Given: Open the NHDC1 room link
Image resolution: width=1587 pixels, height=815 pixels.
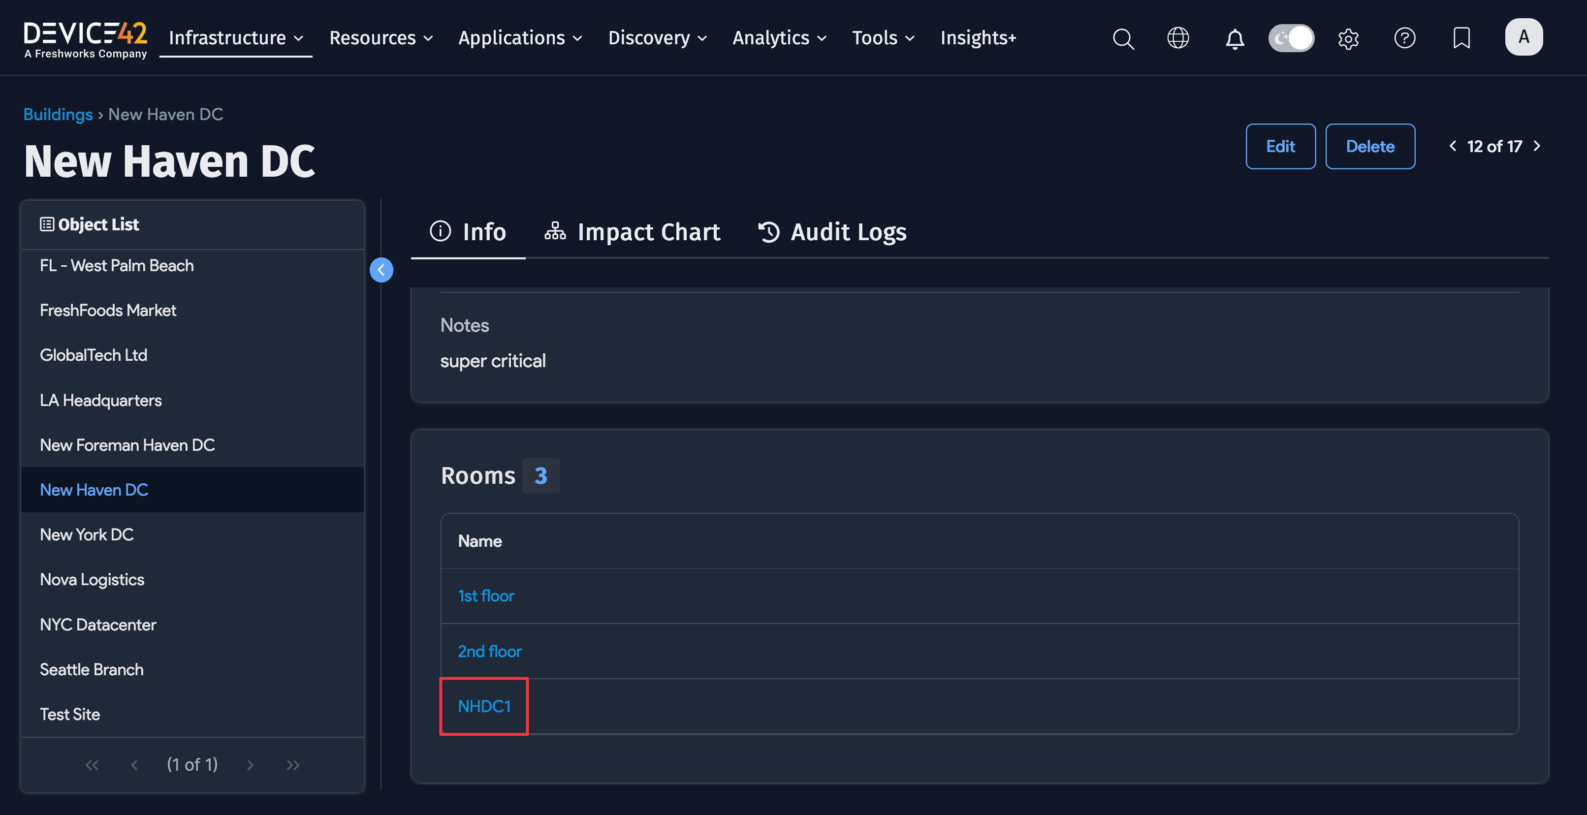Looking at the screenshot, I should pyautogui.click(x=484, y=706).
